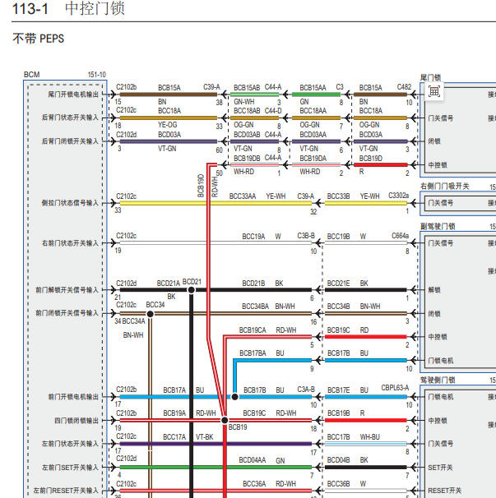Screen dimensions: 496x498
Task: Click wire label BCB19DB
Action: 247,158
